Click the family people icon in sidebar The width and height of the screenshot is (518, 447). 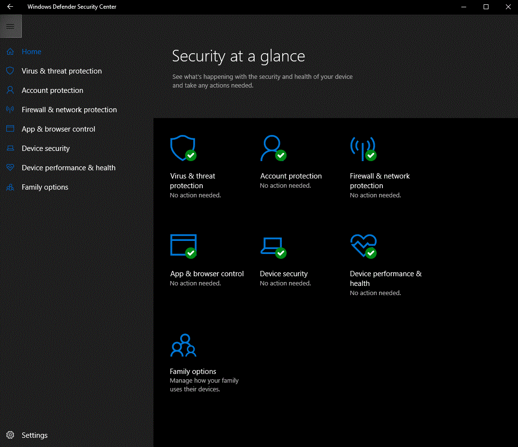point(10,187)
